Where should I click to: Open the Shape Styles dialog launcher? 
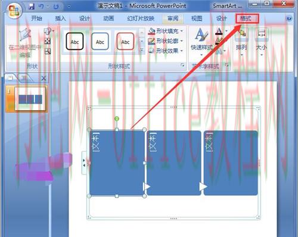pos(182,65)
